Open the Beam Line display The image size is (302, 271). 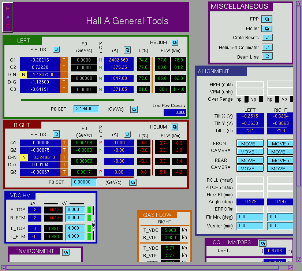[x=267, y=56]
